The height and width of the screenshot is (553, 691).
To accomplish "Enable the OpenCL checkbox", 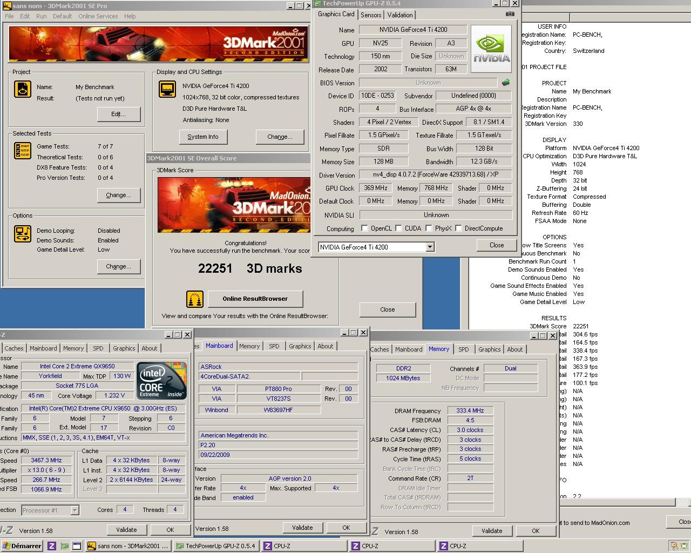I will pyautogui.click(x=364, y=228).
